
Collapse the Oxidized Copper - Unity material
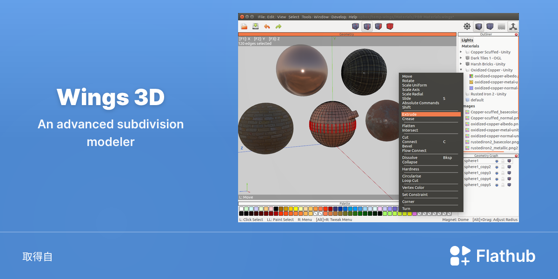[x=461, y=70]
